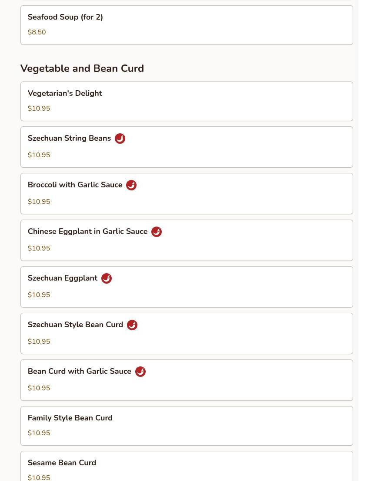Click spicy icon next to Broccoli with Garlic Sauce

[131, 185]
